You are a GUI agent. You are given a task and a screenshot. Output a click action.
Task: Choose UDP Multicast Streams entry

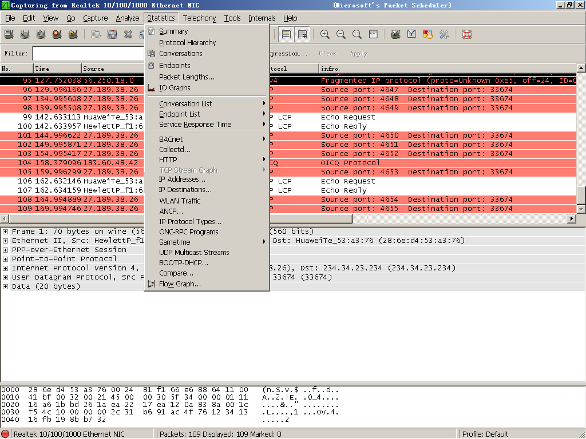(x=207, y=252)
